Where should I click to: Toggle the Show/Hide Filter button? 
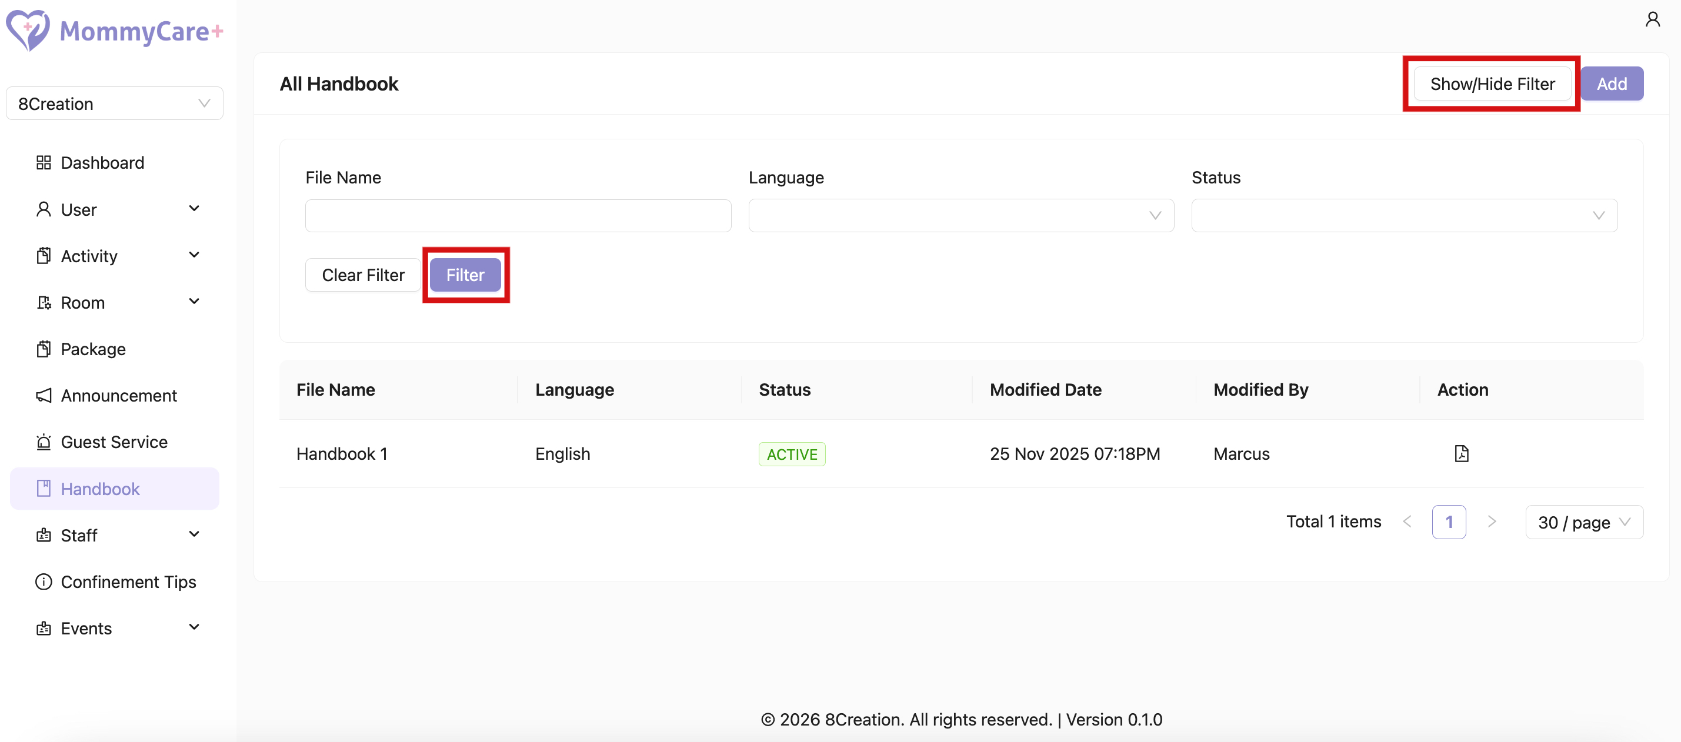pyautogui.click(x=1492, y=83)
